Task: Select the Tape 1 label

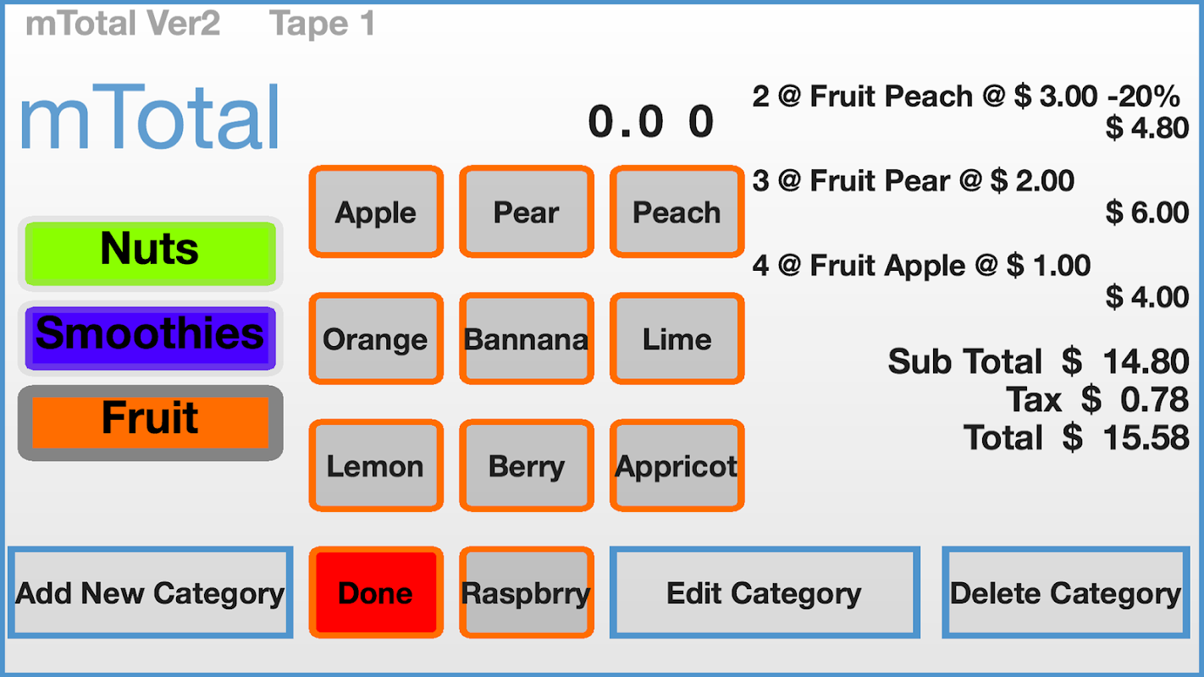Action: (323, 24)
